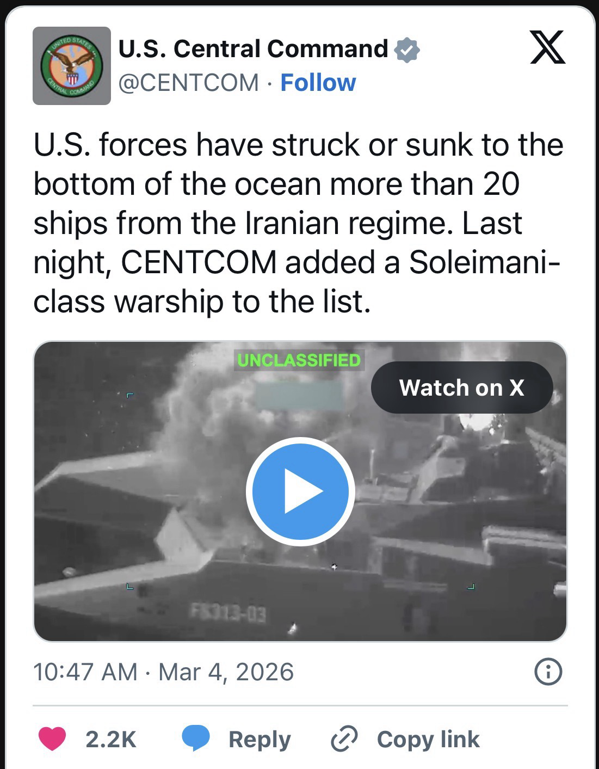This screenshot has width=599, height=769.
Task: Click the tweet text about Iranian ships
Action: (298, 223)
